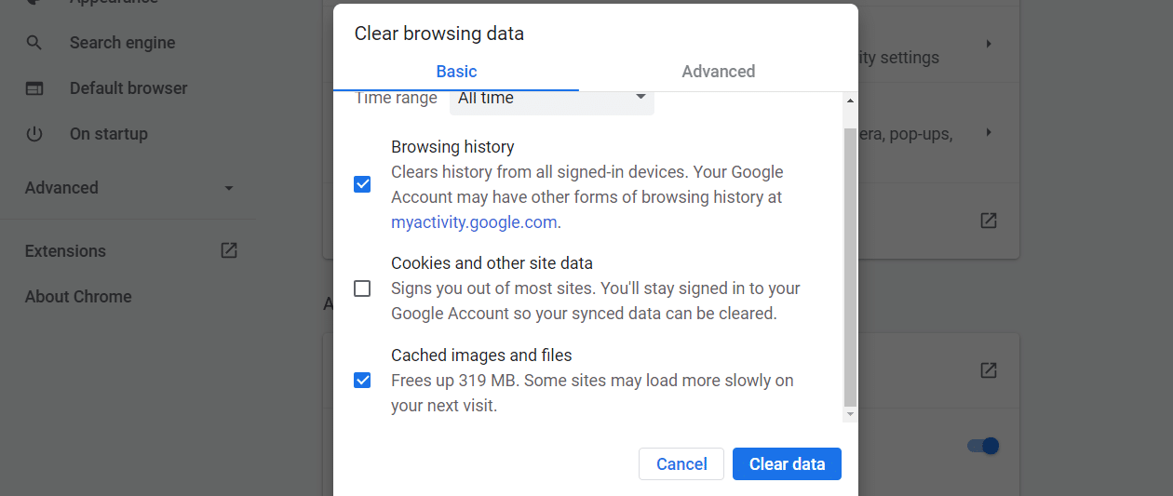Click the arrow beside activity settings row

(989, 44)
